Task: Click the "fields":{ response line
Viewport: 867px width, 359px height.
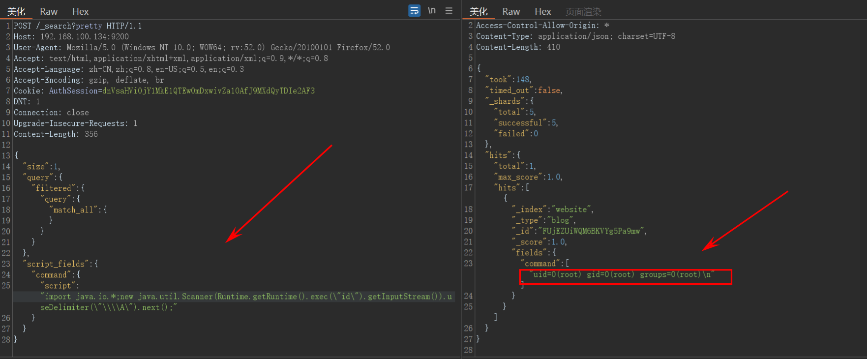Action: point(534,252)
